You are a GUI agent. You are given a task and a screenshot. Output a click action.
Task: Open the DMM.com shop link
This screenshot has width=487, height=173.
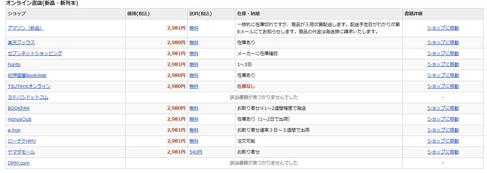19,163
